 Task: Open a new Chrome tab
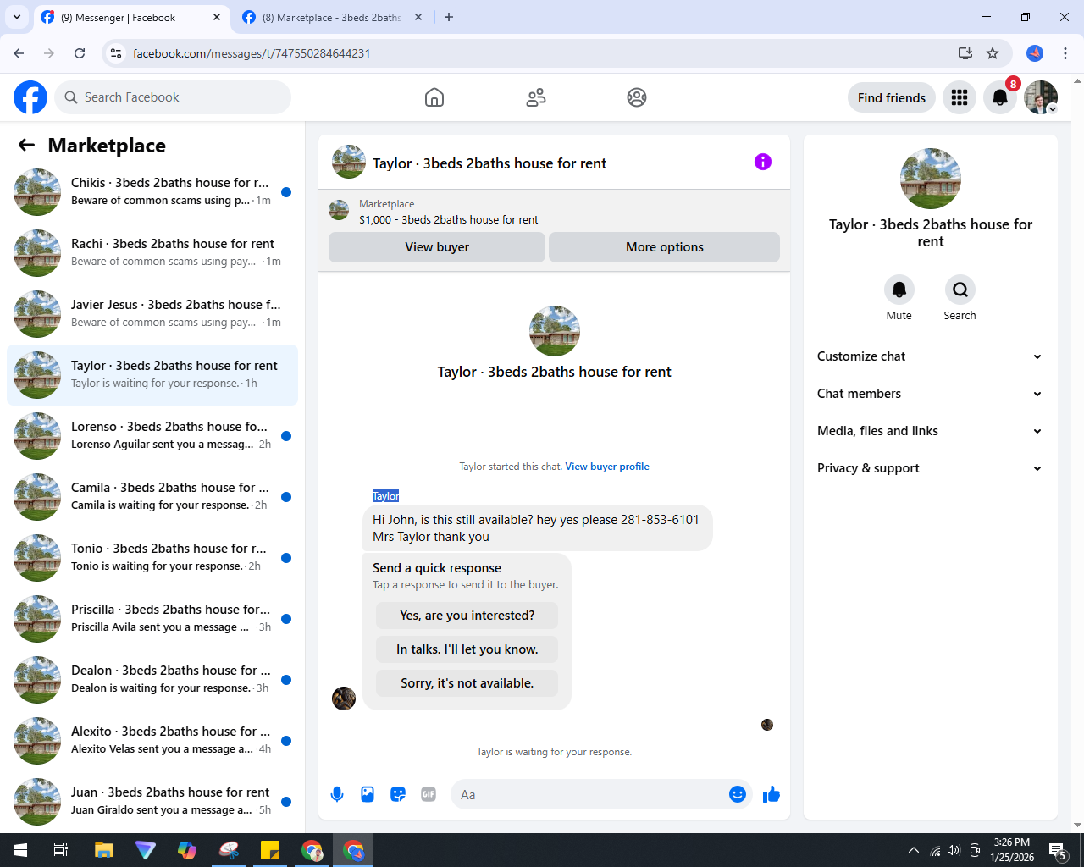tap(449, 17)
